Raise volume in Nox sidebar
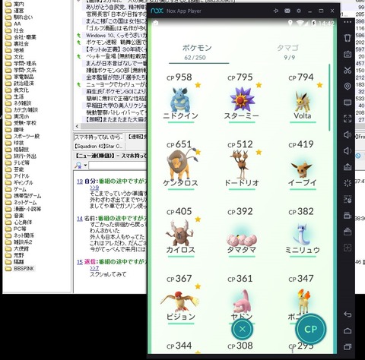365x360 pixels. pos(348,134)
